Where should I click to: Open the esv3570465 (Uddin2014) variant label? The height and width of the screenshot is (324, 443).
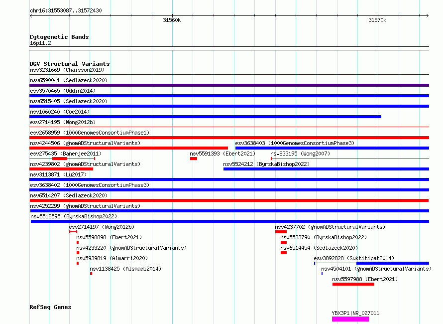coord(63,91)
